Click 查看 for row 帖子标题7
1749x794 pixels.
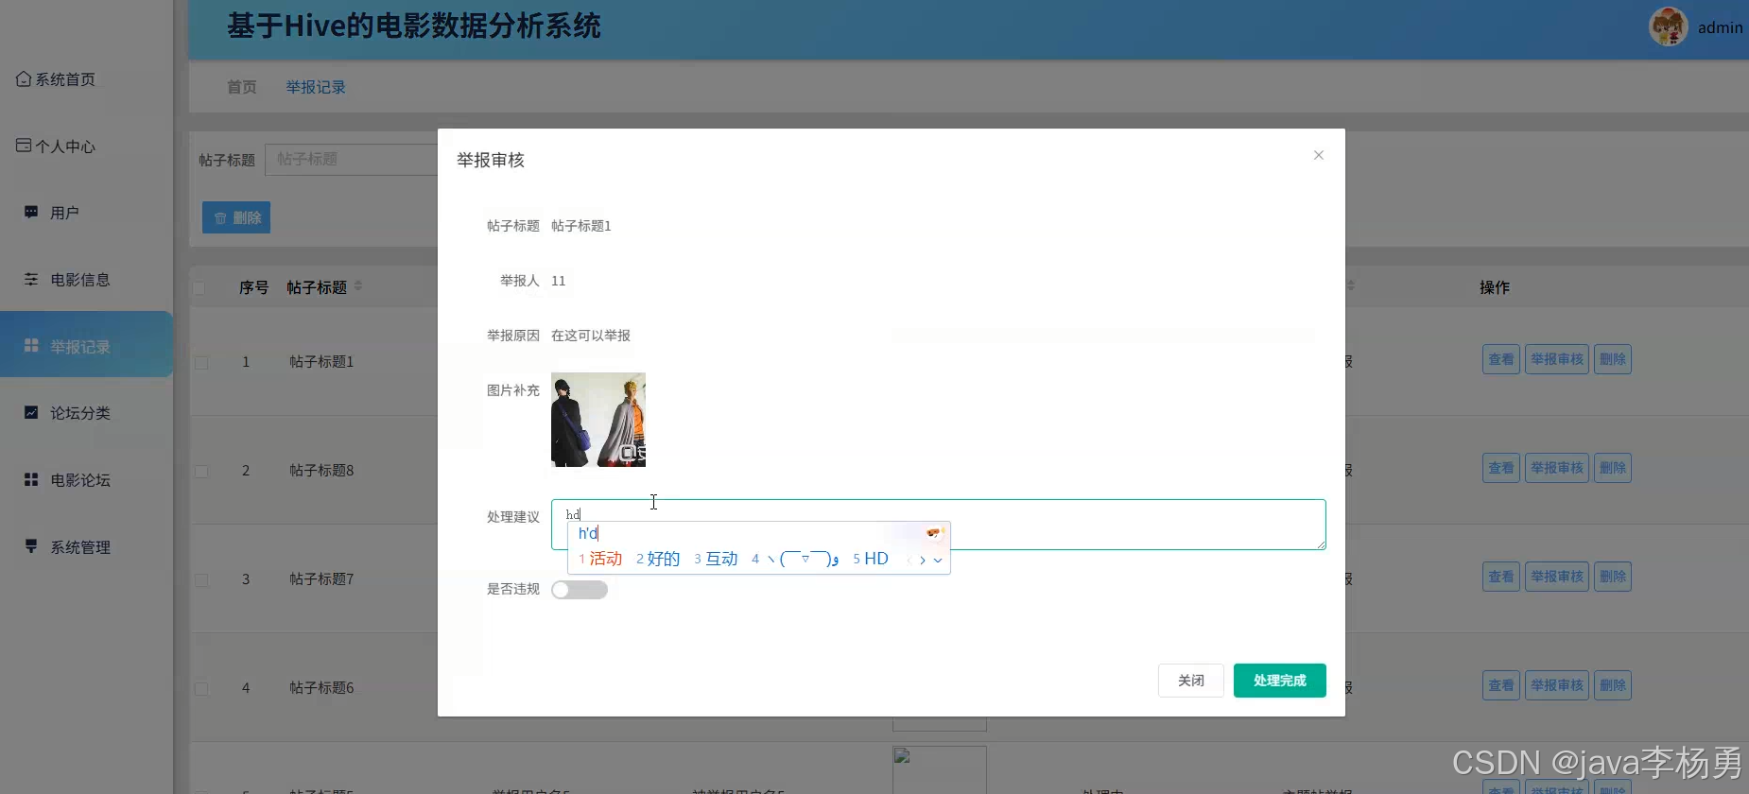point(1501,577)
